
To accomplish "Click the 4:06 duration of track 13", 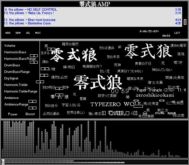I will point(178,23).
